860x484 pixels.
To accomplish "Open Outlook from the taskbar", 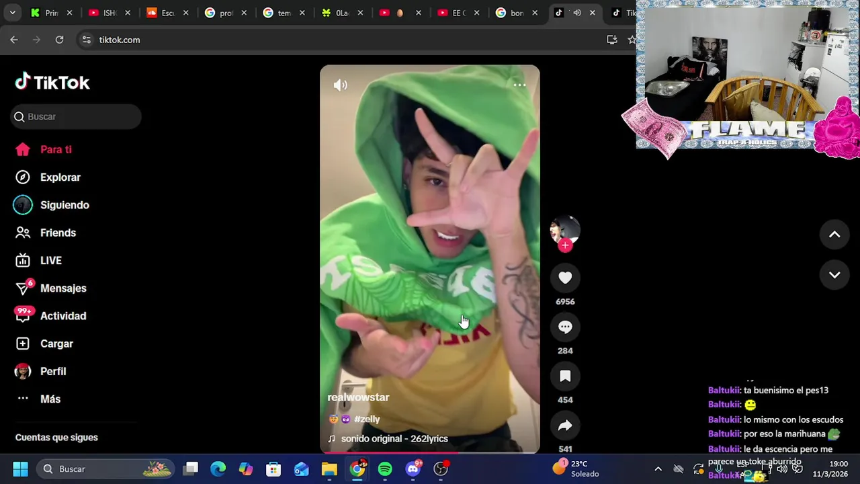I will tap(301, 469).
